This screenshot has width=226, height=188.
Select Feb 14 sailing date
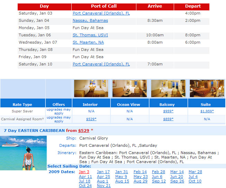tap(140, 172)
